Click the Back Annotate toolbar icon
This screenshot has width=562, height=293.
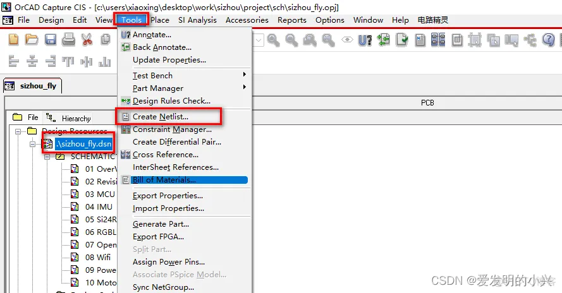pos(384,40)
